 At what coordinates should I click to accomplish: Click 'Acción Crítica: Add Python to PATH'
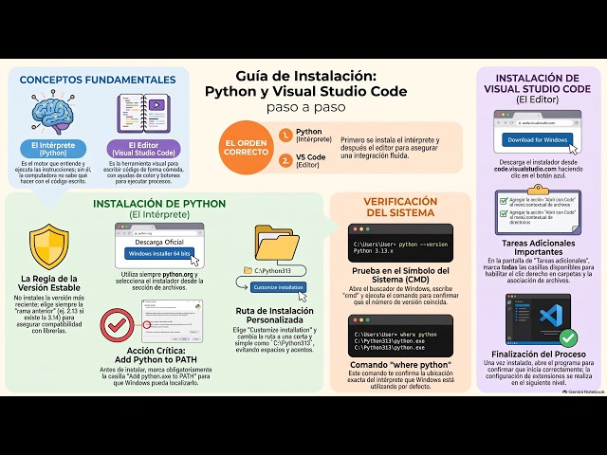coord(156,355)
